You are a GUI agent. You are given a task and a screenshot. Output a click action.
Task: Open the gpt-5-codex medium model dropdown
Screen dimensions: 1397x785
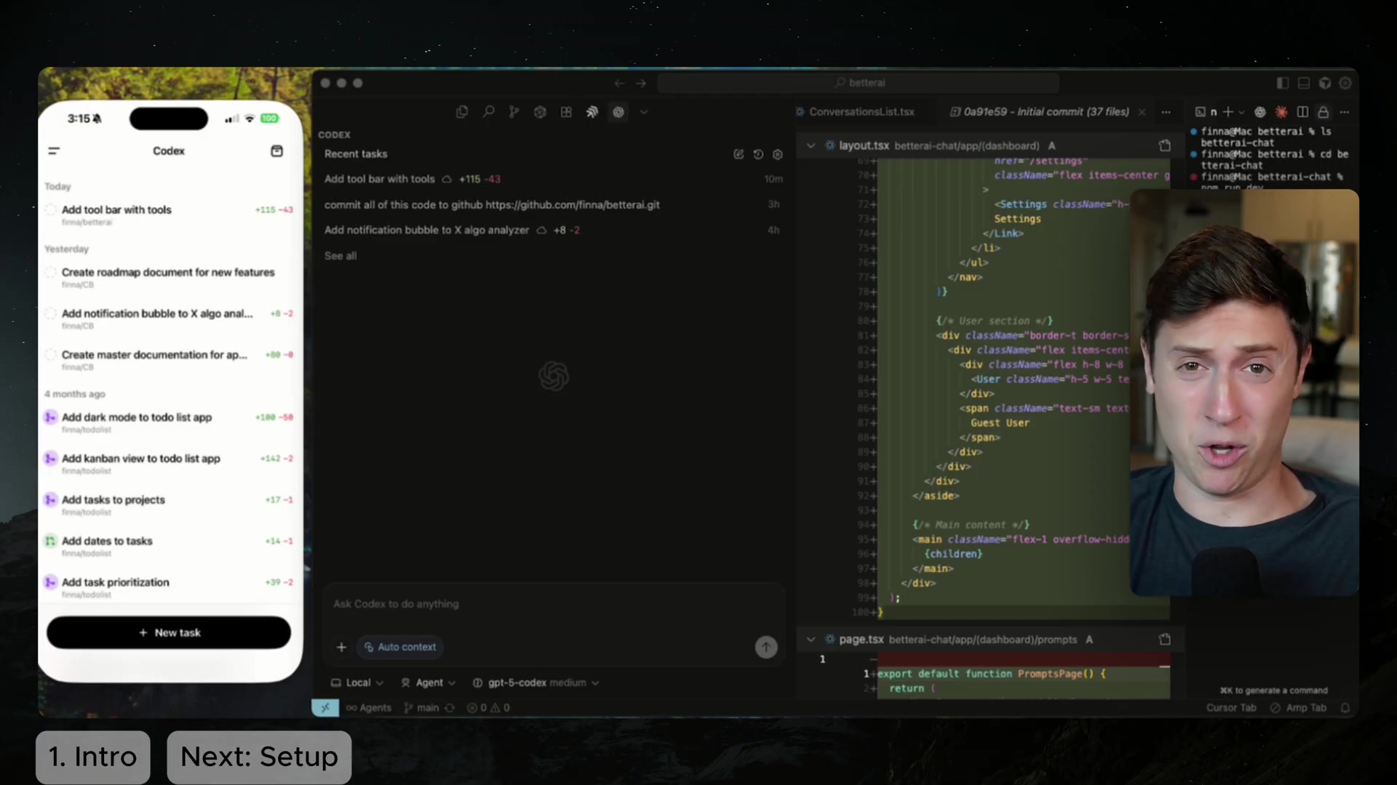536,683
